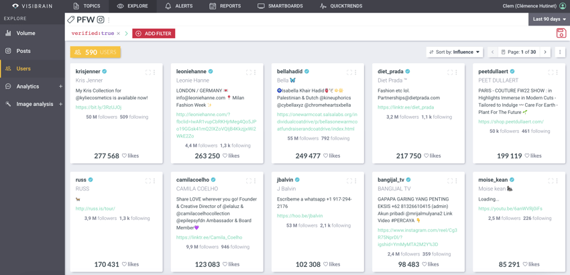Click the 590 USERS badge
The height and width of the screenshot is (275, 570).
point(95,52)
